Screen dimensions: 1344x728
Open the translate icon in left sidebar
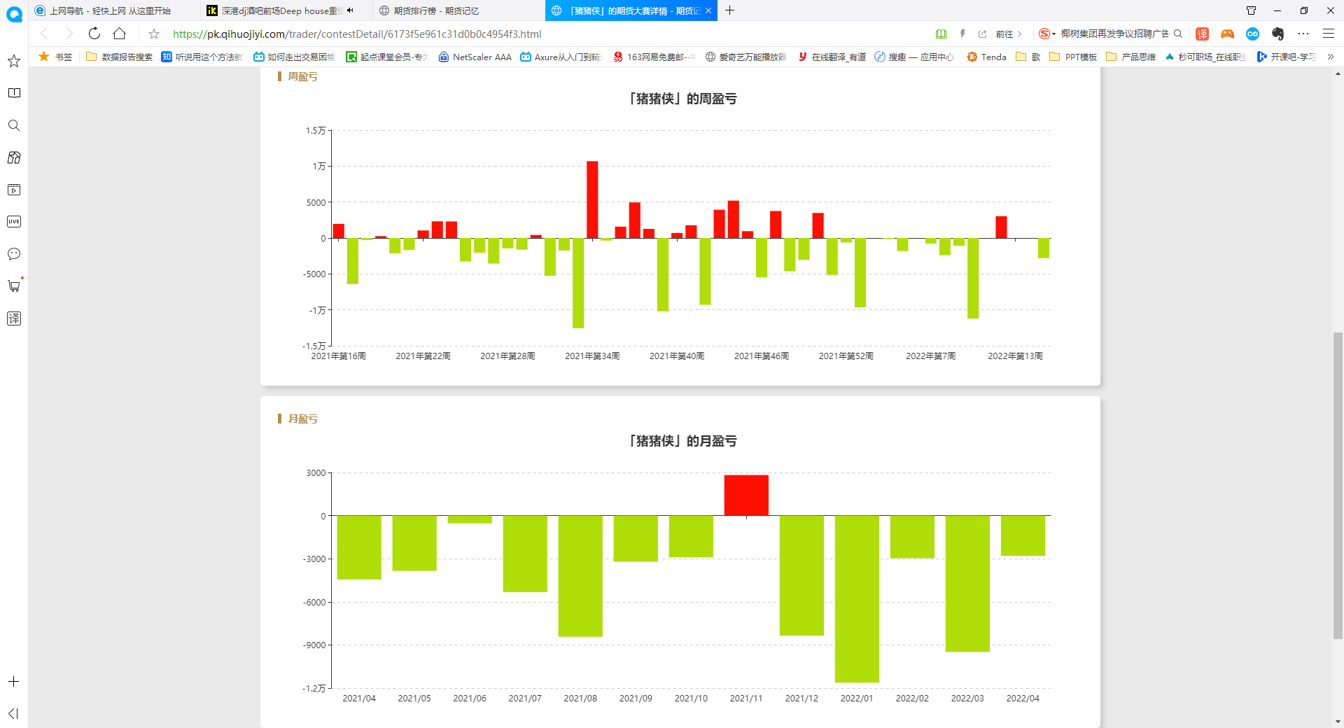pyautogui.click(x=14, y=318)
